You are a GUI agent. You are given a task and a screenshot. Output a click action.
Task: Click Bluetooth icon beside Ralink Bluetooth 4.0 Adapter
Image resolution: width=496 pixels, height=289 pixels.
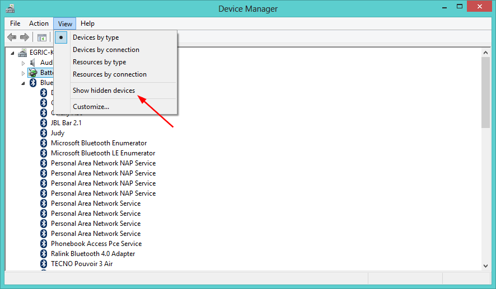click(44, 254)
